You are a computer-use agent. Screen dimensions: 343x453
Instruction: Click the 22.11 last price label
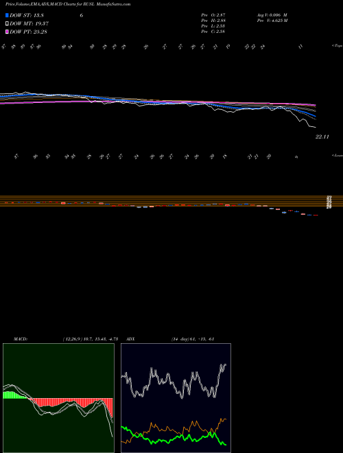tap(322, 137)
